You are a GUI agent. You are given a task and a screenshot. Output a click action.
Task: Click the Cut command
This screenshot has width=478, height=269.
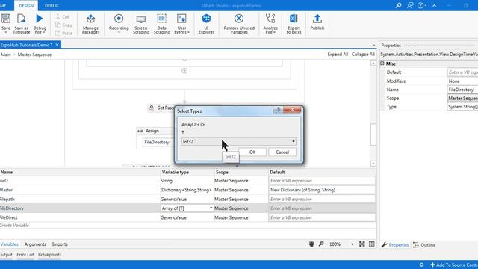pos(63,16)
